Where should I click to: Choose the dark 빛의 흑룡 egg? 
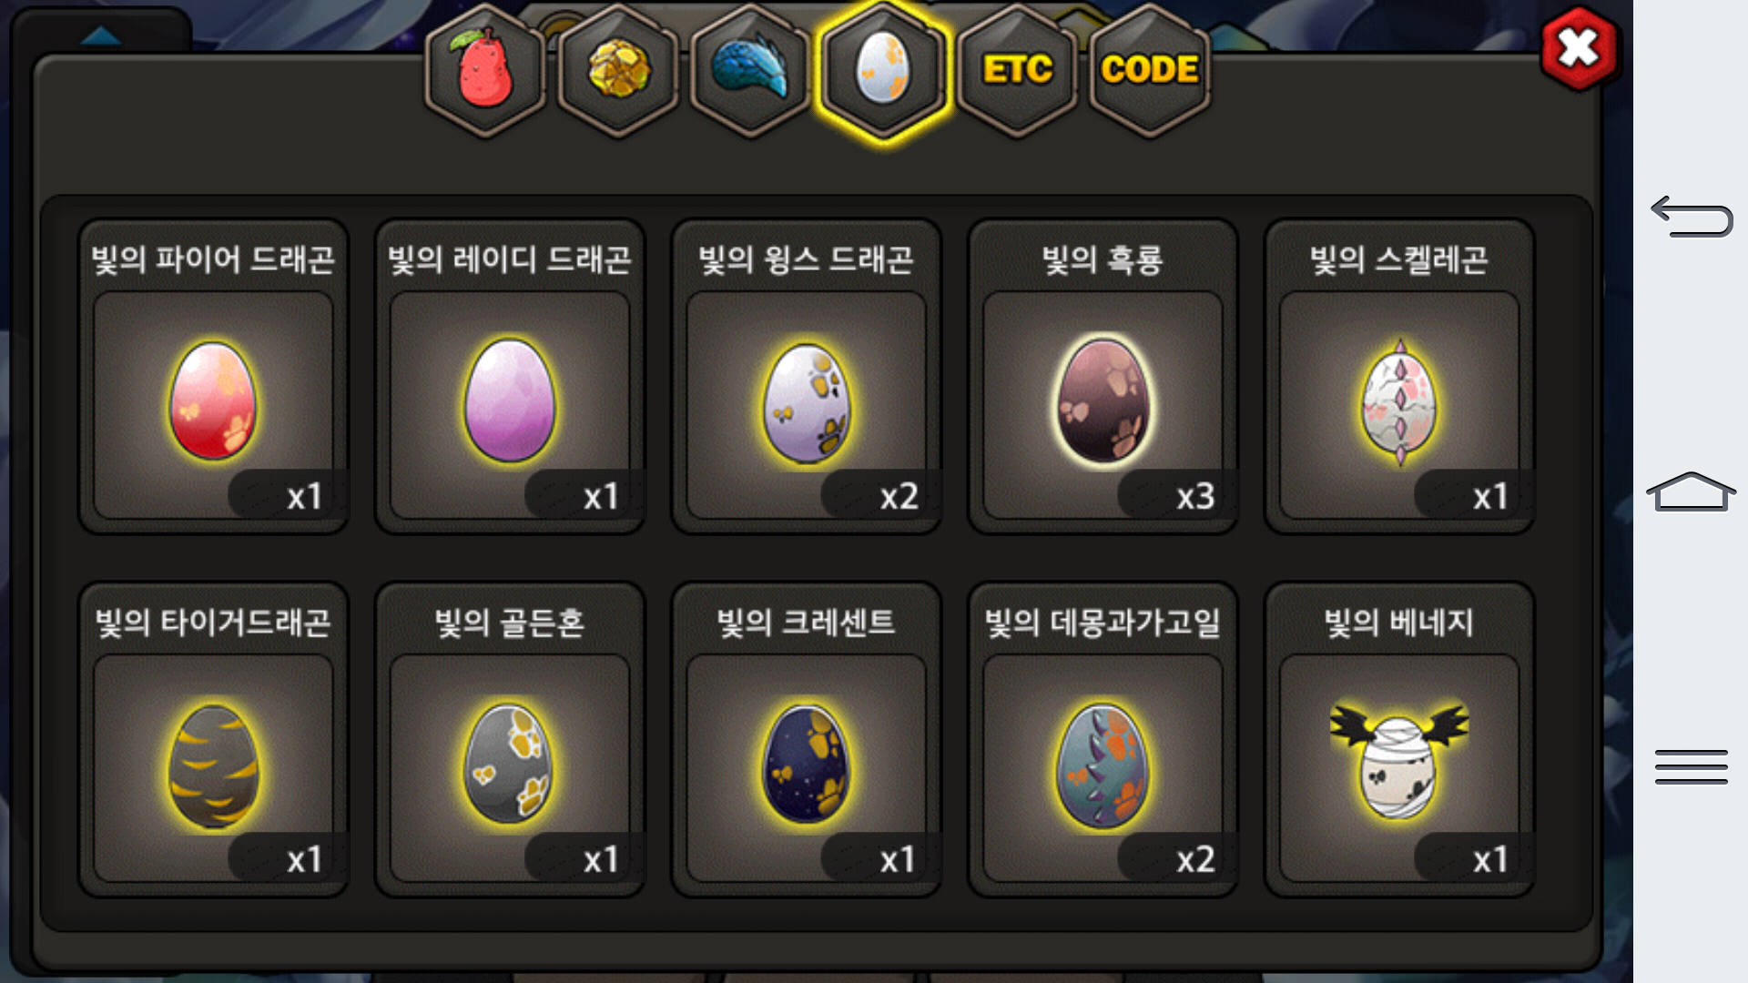pos(1103,377)
